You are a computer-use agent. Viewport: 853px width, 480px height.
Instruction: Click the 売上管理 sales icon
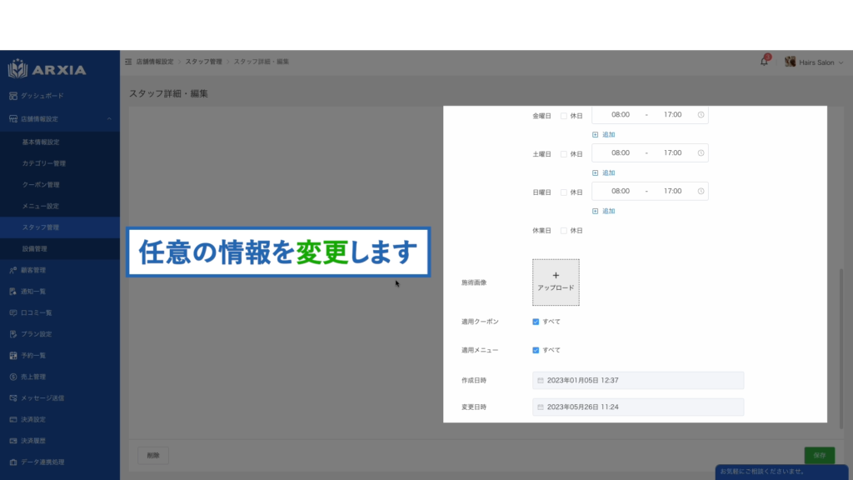pyautogui.click(x=13, y=377)
